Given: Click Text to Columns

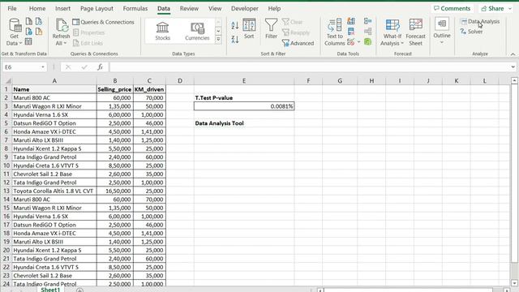Looking at the screenshot, I should pos(334,32).
